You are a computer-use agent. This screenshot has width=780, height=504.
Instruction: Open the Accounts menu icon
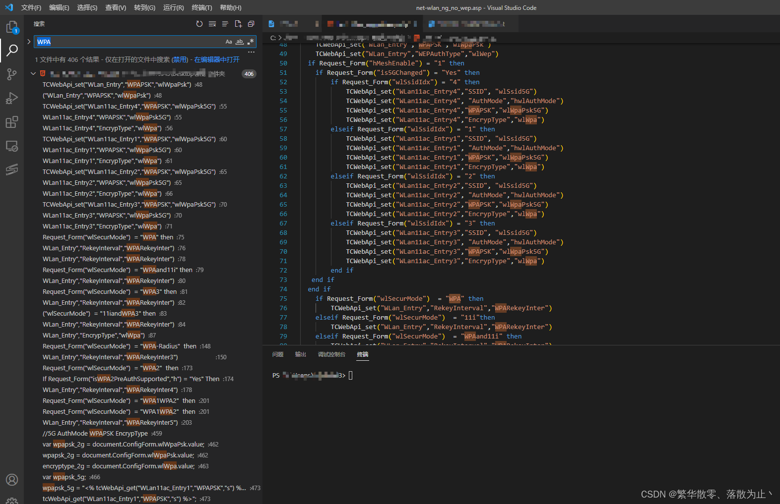(12, 480)
